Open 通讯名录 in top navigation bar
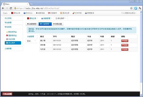143x97 pixels. click(x=65, y=13)
